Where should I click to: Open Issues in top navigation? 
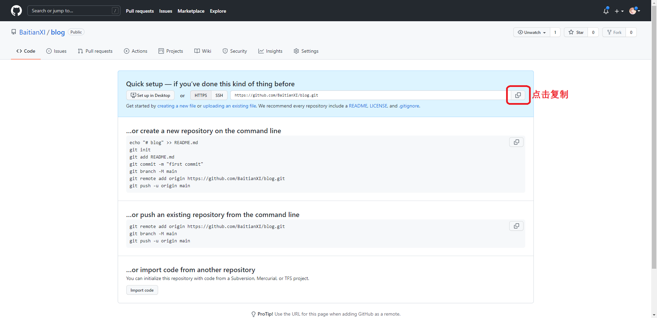coord(166,11)
